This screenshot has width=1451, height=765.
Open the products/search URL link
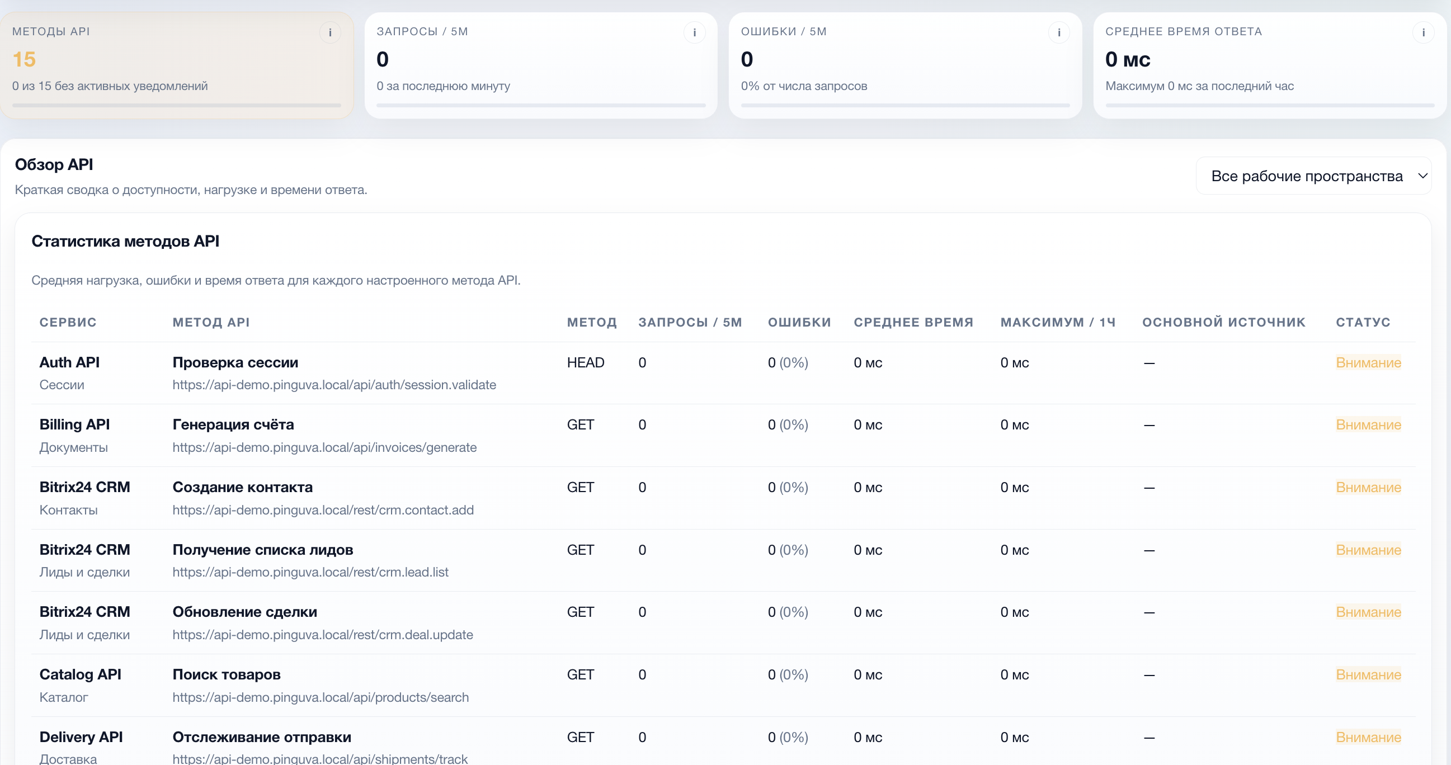click(x=321, y=697)
